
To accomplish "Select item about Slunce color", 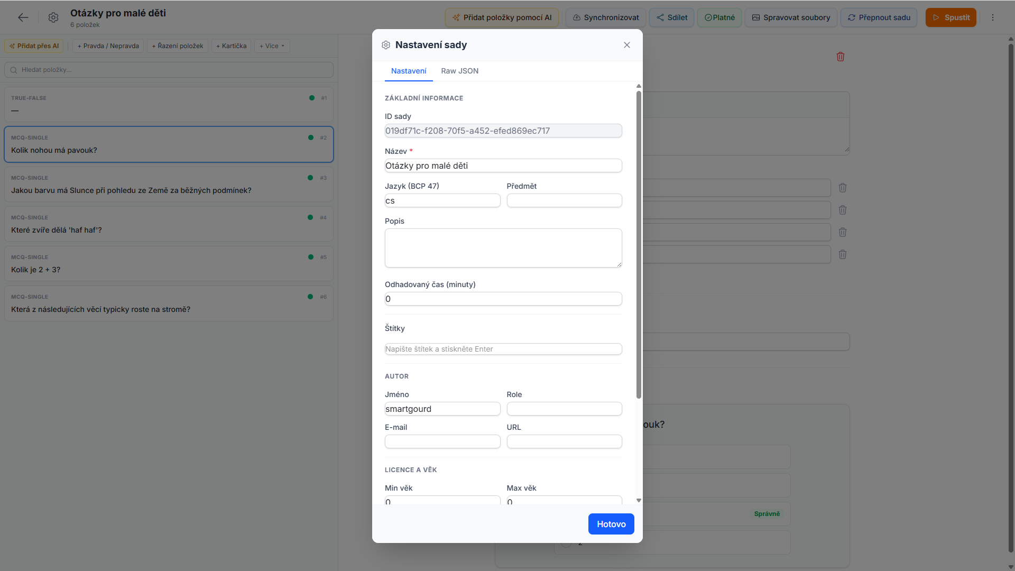I will [169, 184].
